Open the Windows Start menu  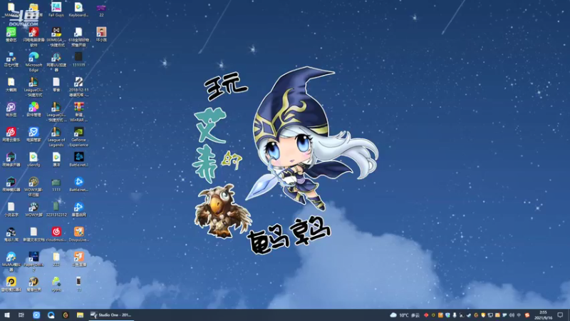[7, 315]
